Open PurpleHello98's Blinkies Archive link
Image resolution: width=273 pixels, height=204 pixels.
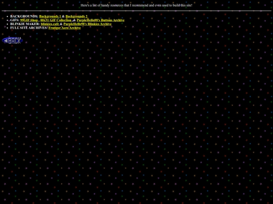click(x=87, y=24)
